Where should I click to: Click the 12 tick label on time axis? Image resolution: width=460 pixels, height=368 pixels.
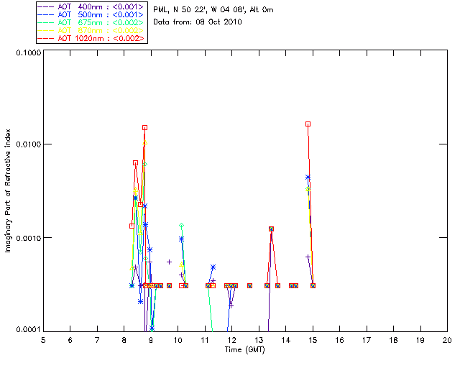point(231,341)
